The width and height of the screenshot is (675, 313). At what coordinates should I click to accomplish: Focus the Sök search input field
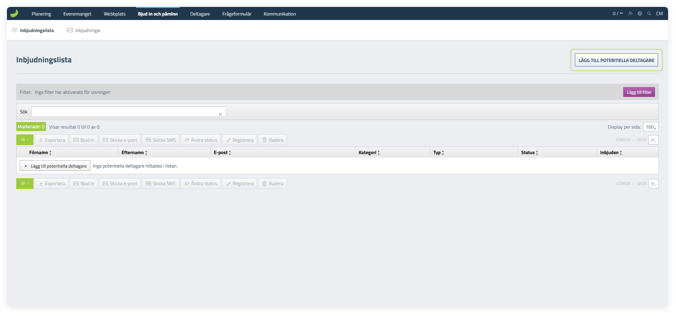pos(129,112)
